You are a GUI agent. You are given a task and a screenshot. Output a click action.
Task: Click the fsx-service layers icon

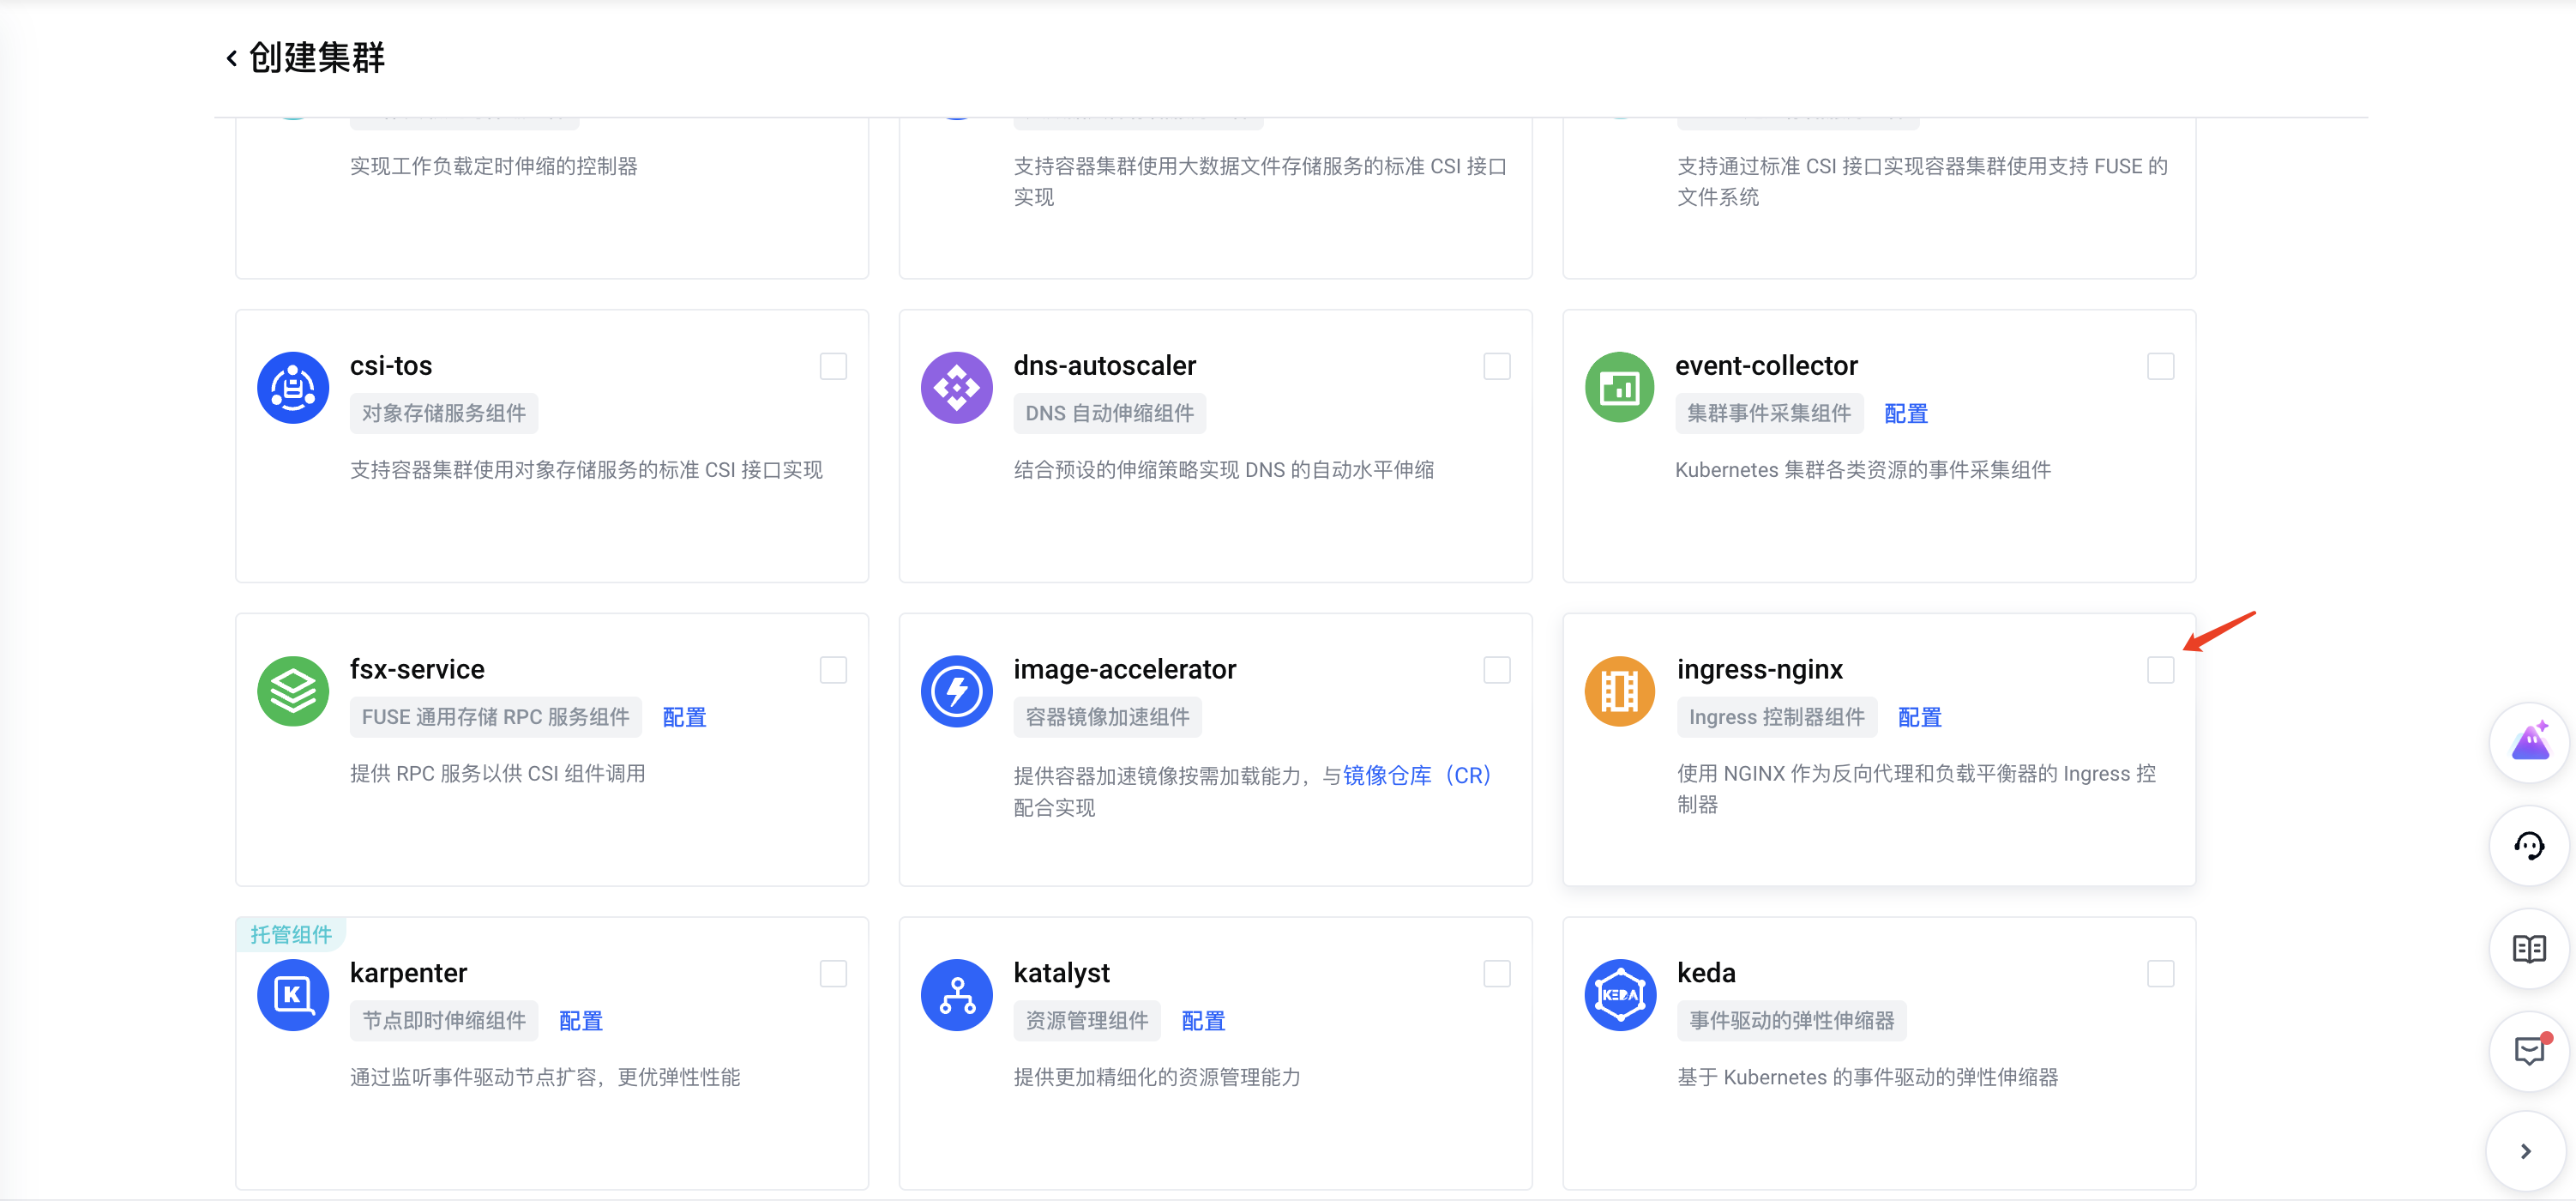[x=293, y=691]
